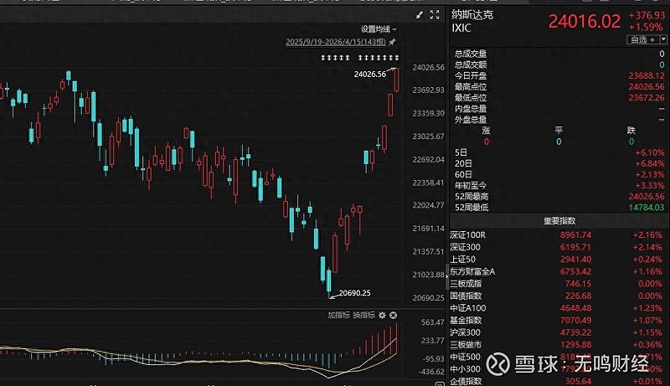The image size is (670, 386).
Task: Open the 2025/9/19-2026/4/15 date range link
Action: (x=336, y=42)
